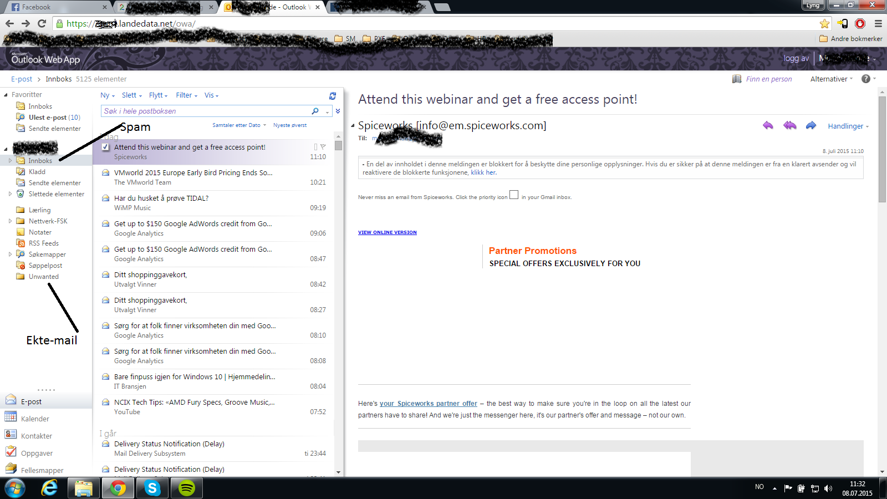Click the reading pane scrollbar thumb
This screenshot has height=499, width=887.
click(x=882, y=150)
